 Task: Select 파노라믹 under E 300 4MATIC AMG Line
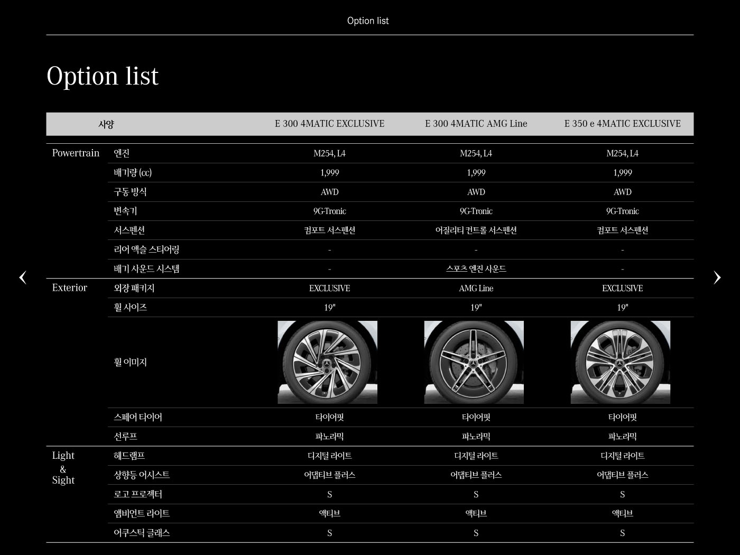coord(476,437)
